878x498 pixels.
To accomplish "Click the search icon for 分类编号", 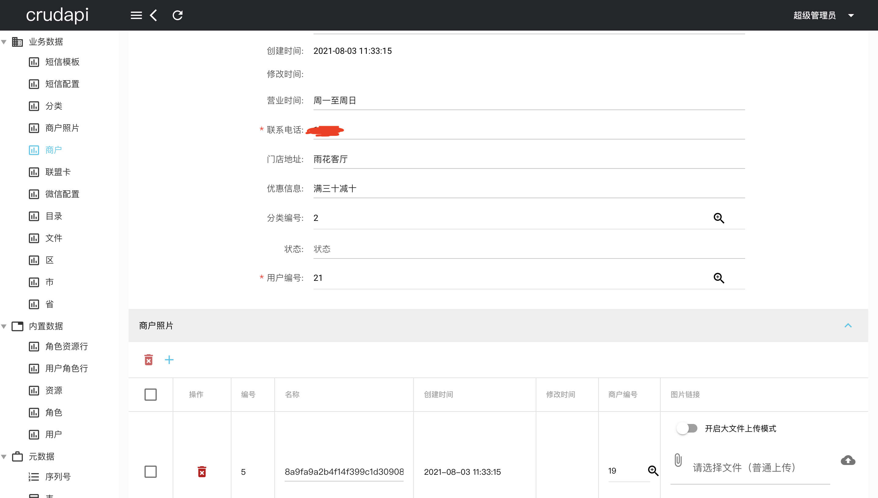I will 719,218.
